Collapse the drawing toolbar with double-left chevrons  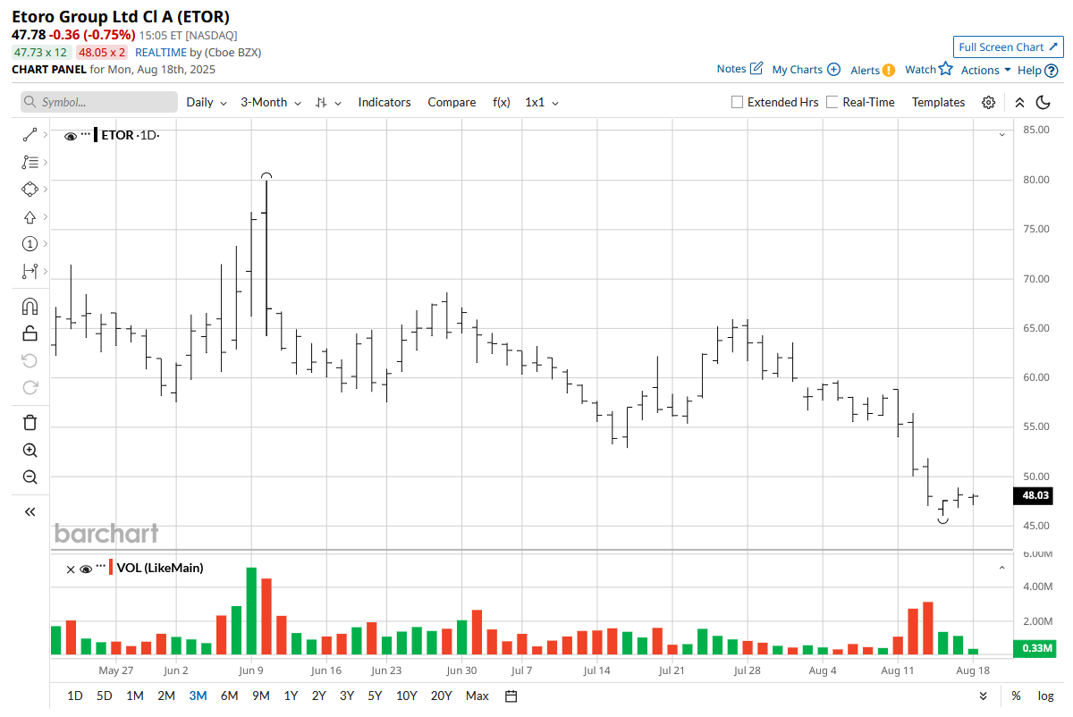click(30, 511)
